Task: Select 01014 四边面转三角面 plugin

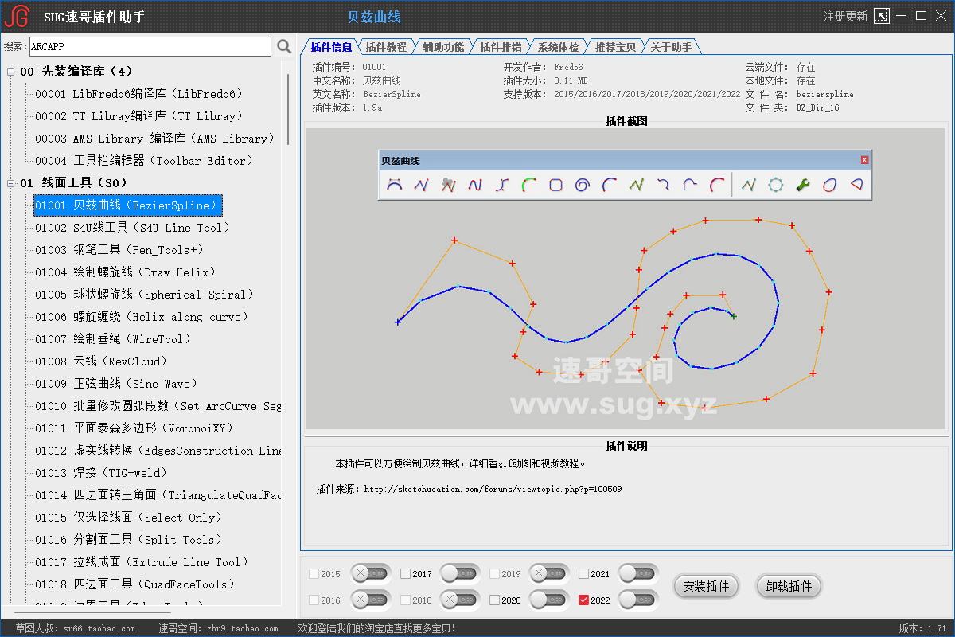Action: click(x=158, y=495)
